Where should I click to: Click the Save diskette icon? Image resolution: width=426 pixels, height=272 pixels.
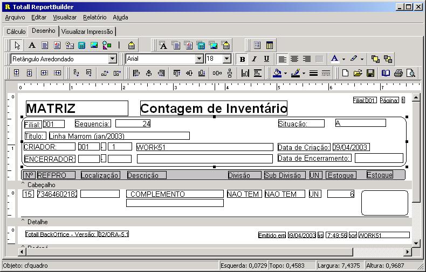370,73
